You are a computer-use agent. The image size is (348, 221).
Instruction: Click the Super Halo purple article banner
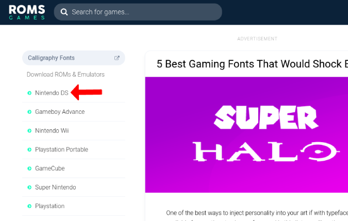[246, 134]
